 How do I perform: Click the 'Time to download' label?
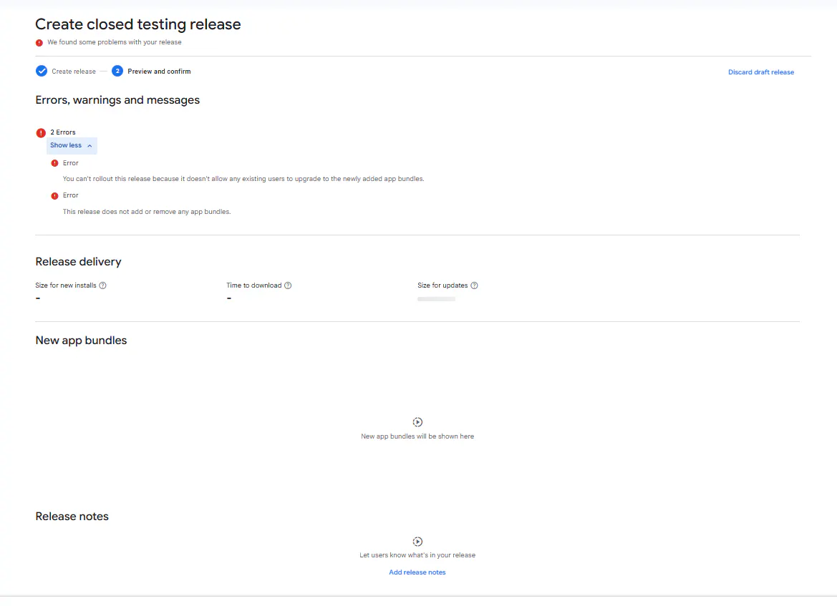point(253,285)
